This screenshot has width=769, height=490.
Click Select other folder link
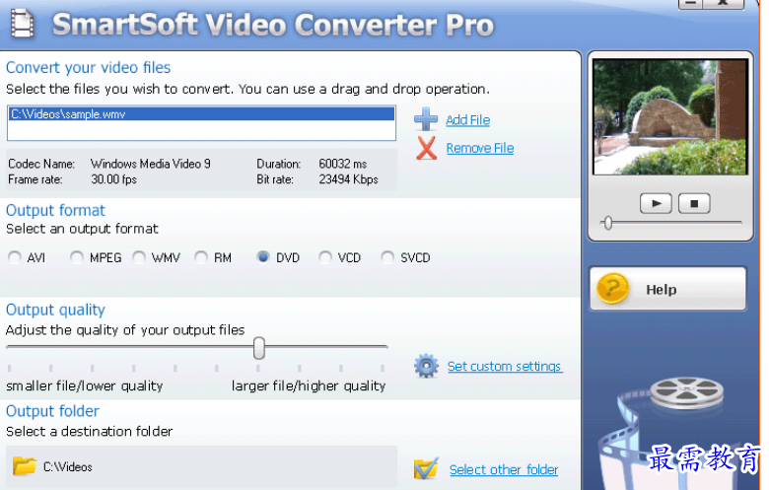click(504, 470)
